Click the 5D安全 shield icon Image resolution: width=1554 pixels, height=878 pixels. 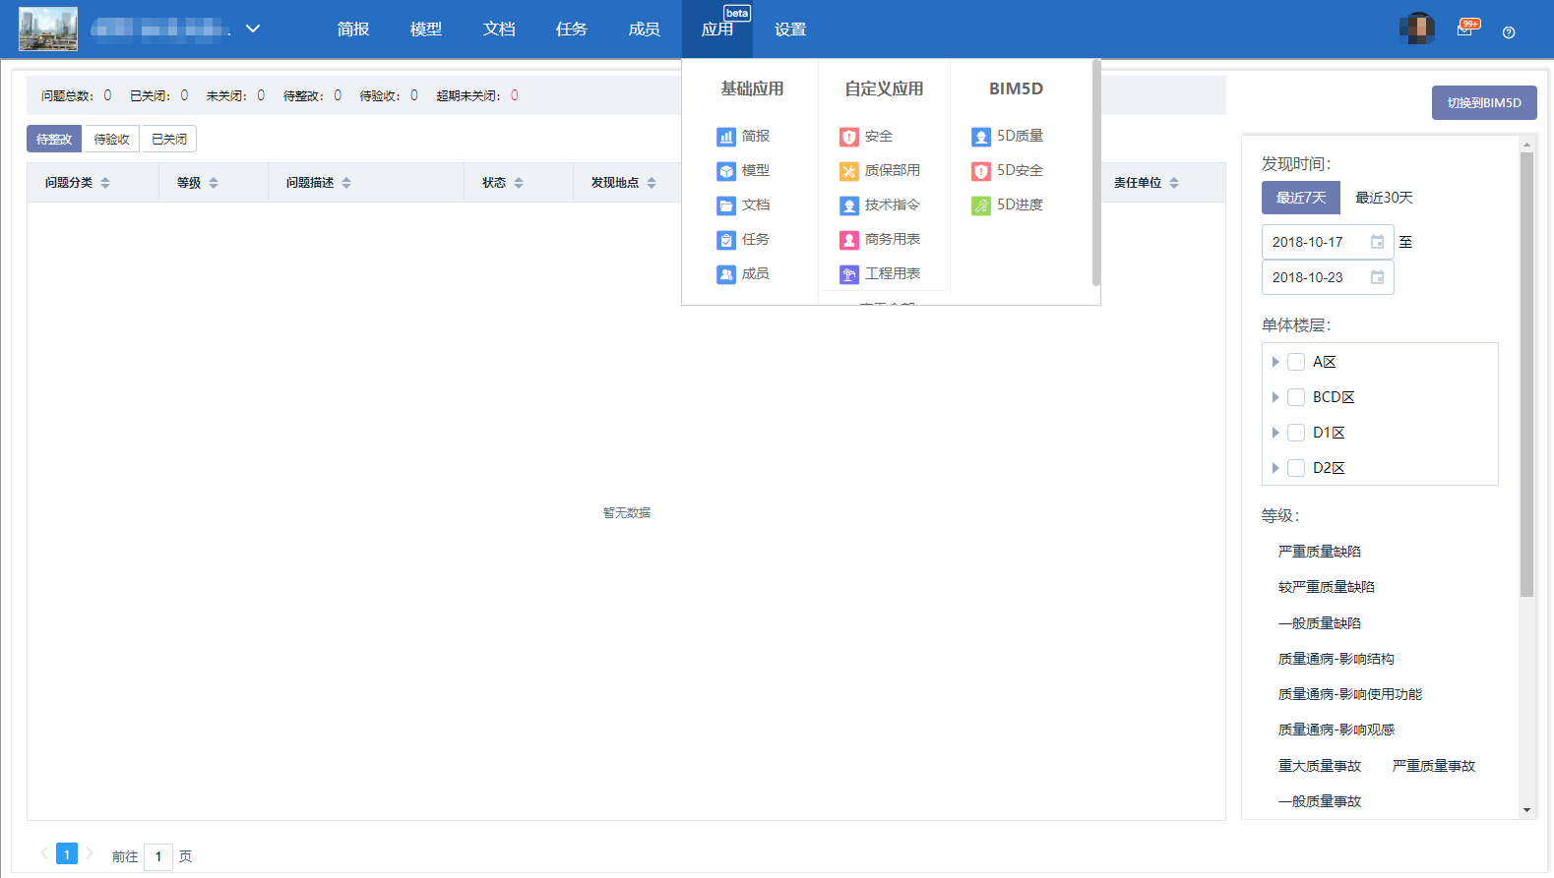[x=981, y=171]
